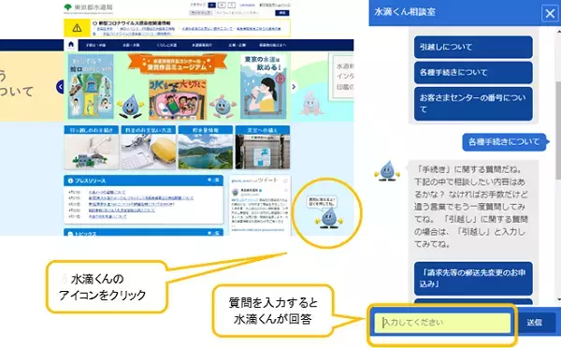The image size is (561, 348).
Task: Click the 水滴くん avatar in the chat
Action: (x=387, y=171)
